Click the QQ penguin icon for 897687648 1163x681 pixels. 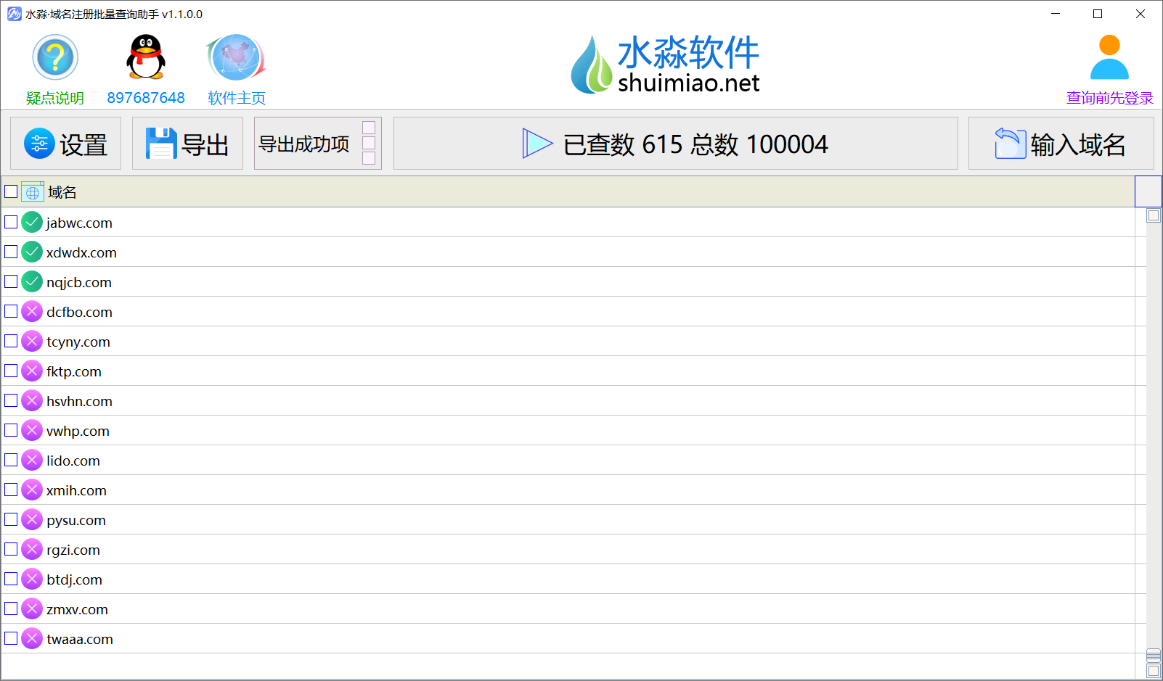(x=145, y=57)
